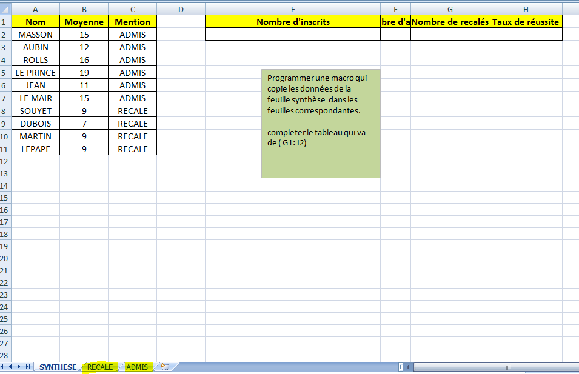Viewport: 579px width, 374px height.
Task: Click AUBIN's average value 12
Action: 84,47
